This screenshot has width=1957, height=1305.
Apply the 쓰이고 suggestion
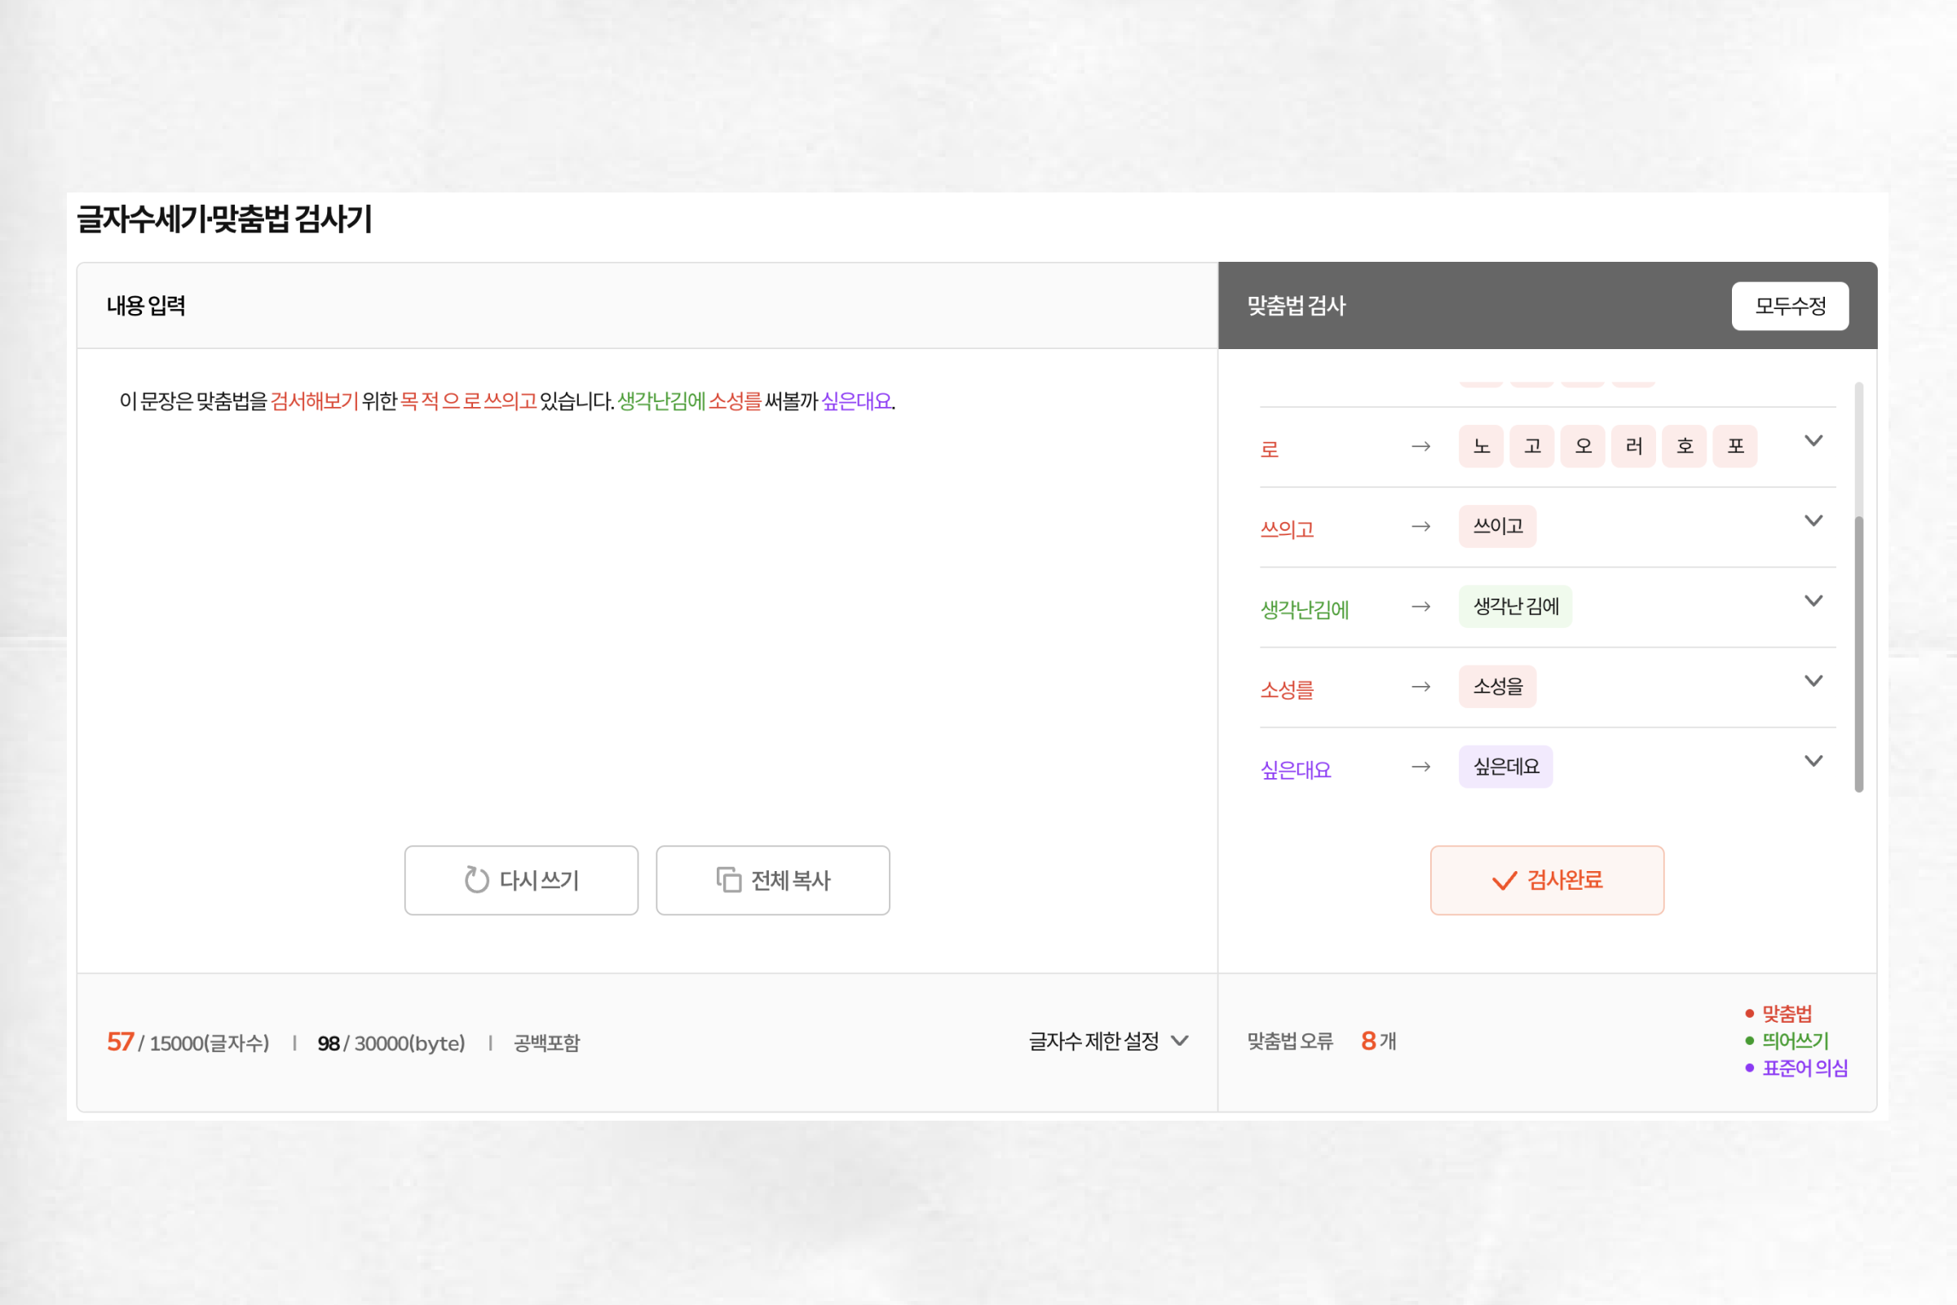(1497, 526)
